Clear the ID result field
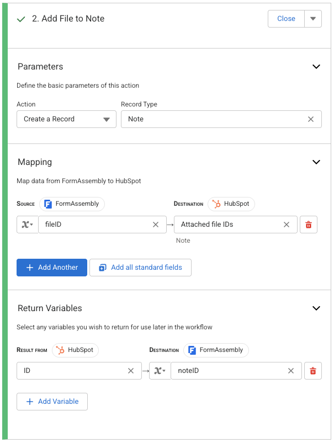Screen dimensions: 334x443 (x=131, y=371)
